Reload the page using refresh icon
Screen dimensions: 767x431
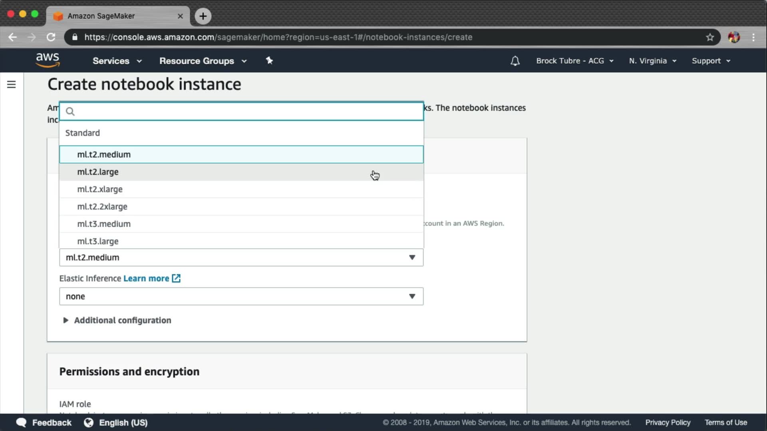pyautogui.click(x=51, y=37)
